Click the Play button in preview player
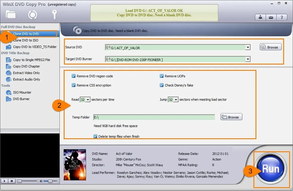The width and height of the screenshot is (293, 191). click(4, 181)
